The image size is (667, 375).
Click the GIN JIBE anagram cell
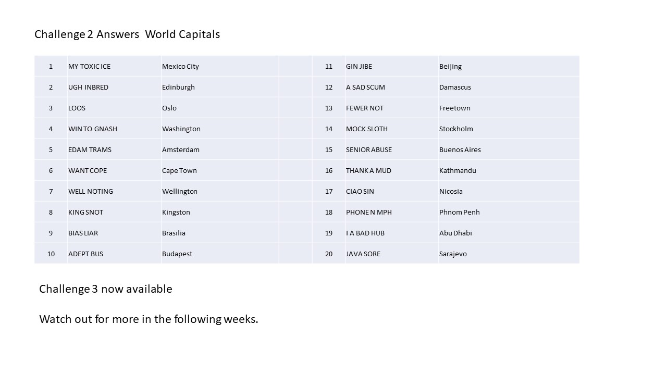[x=392, y=66]
